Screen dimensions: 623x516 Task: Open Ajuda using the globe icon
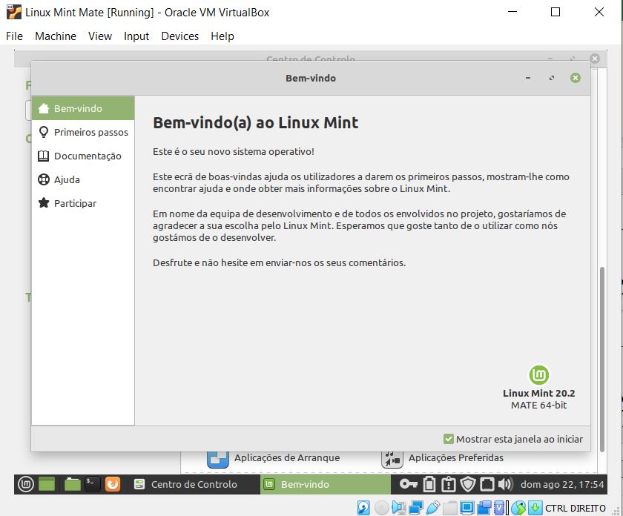[44, 179]
